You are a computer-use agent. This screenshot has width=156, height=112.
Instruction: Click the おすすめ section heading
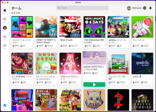point(16,13)
